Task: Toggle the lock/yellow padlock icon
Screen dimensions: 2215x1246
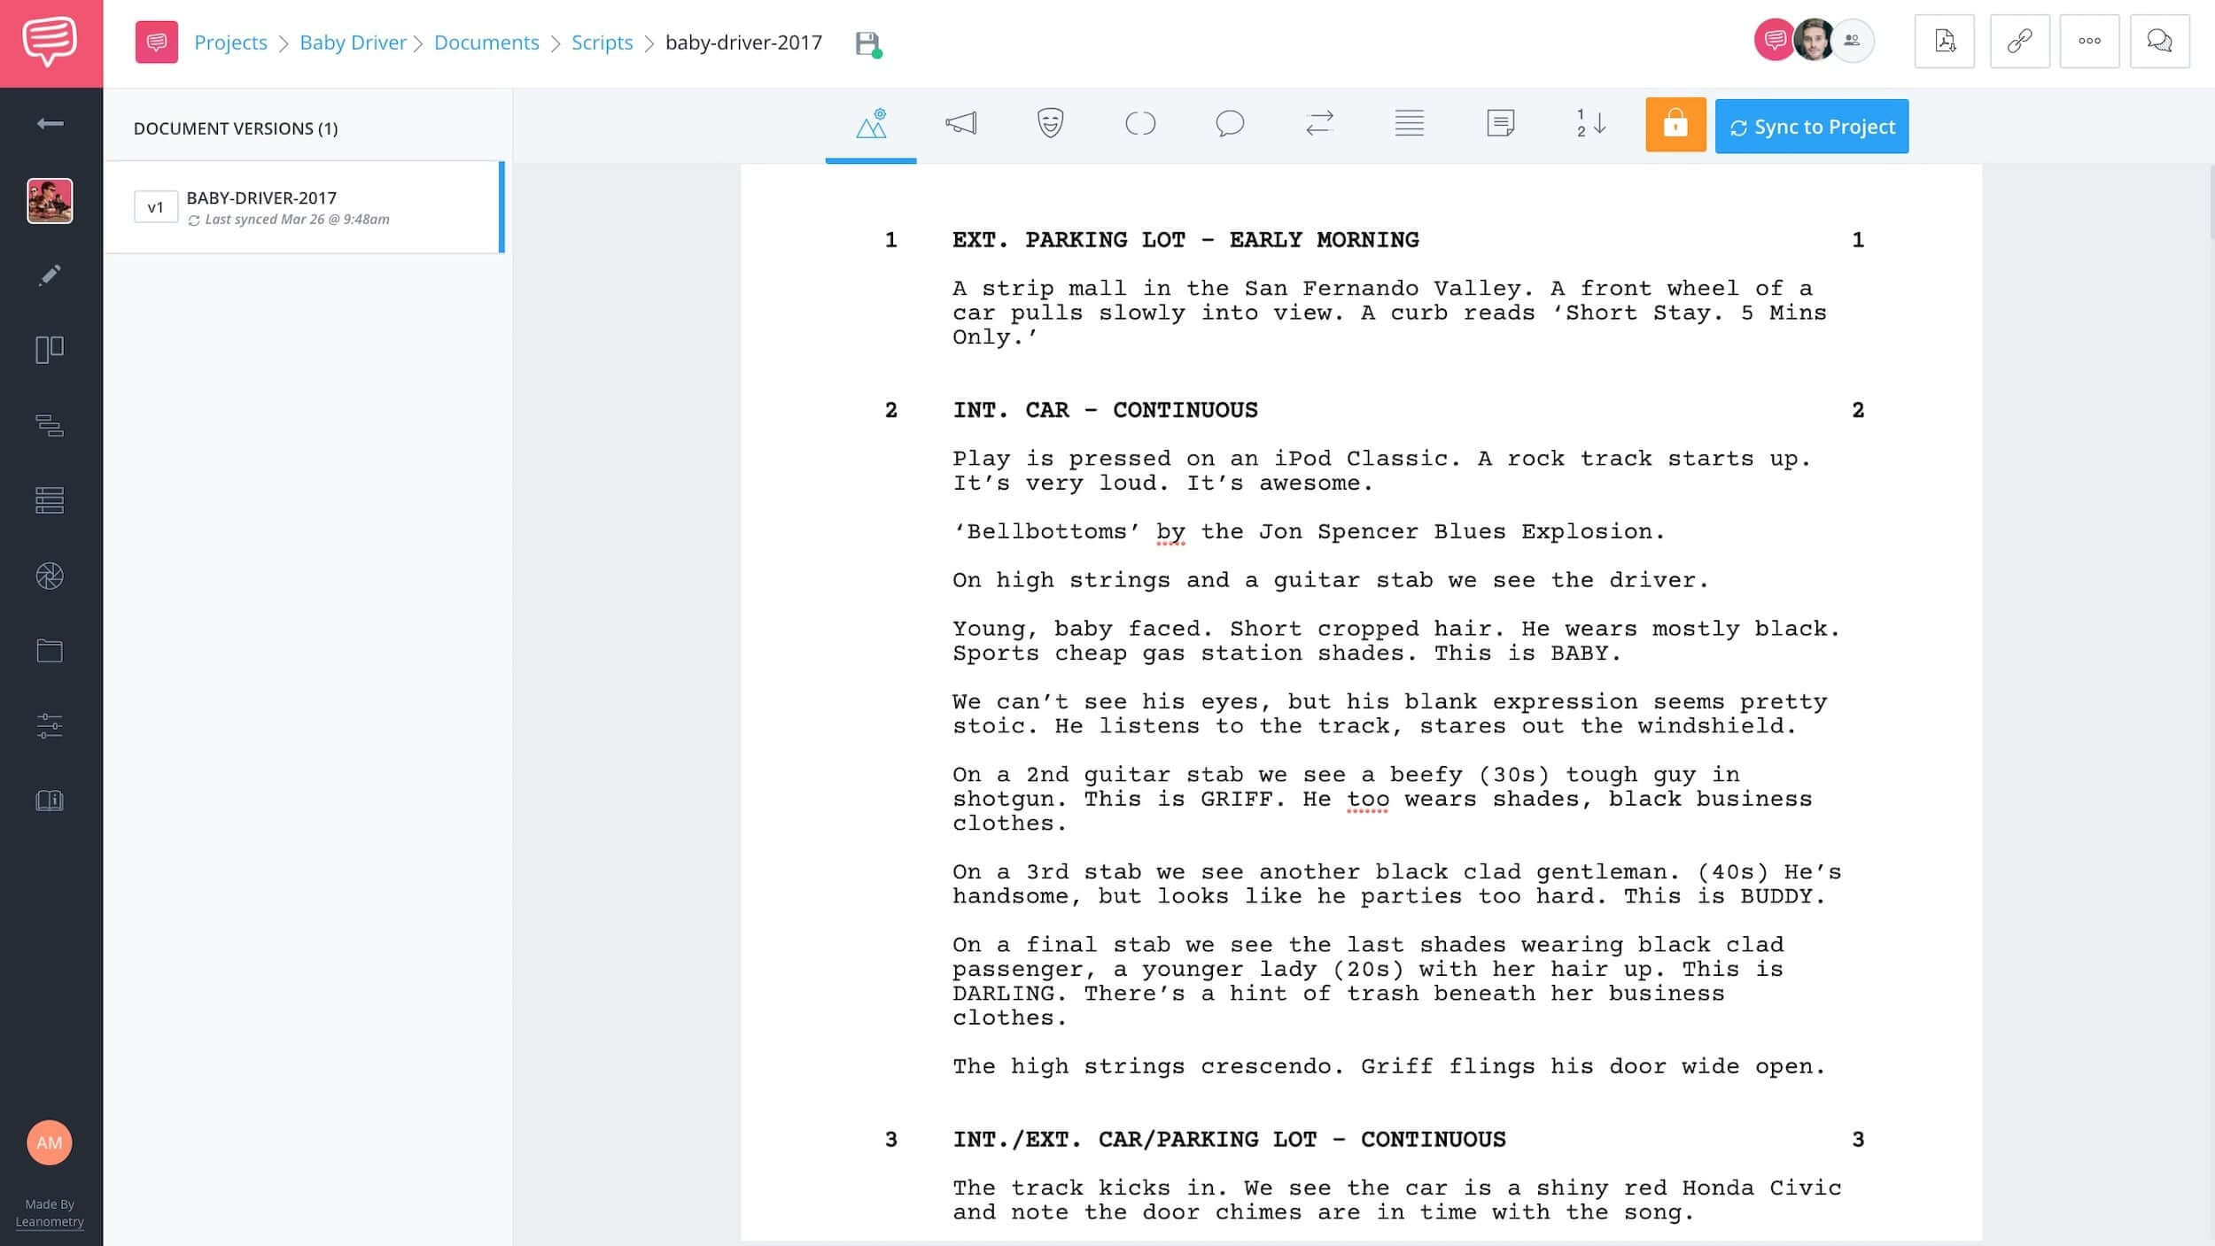Action: (x=1675, y=125)
